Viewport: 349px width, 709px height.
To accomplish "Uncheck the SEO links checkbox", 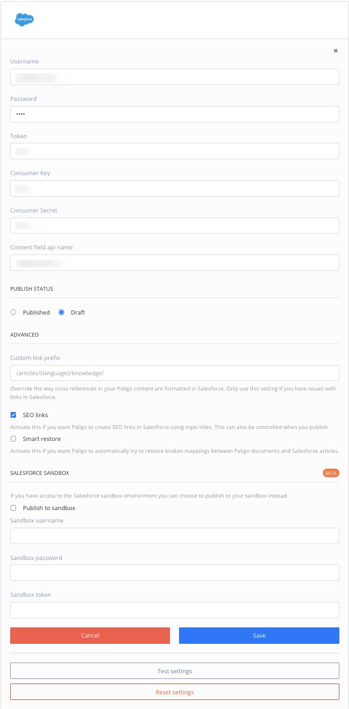I will pyautogui.click(x=14, y=415).
